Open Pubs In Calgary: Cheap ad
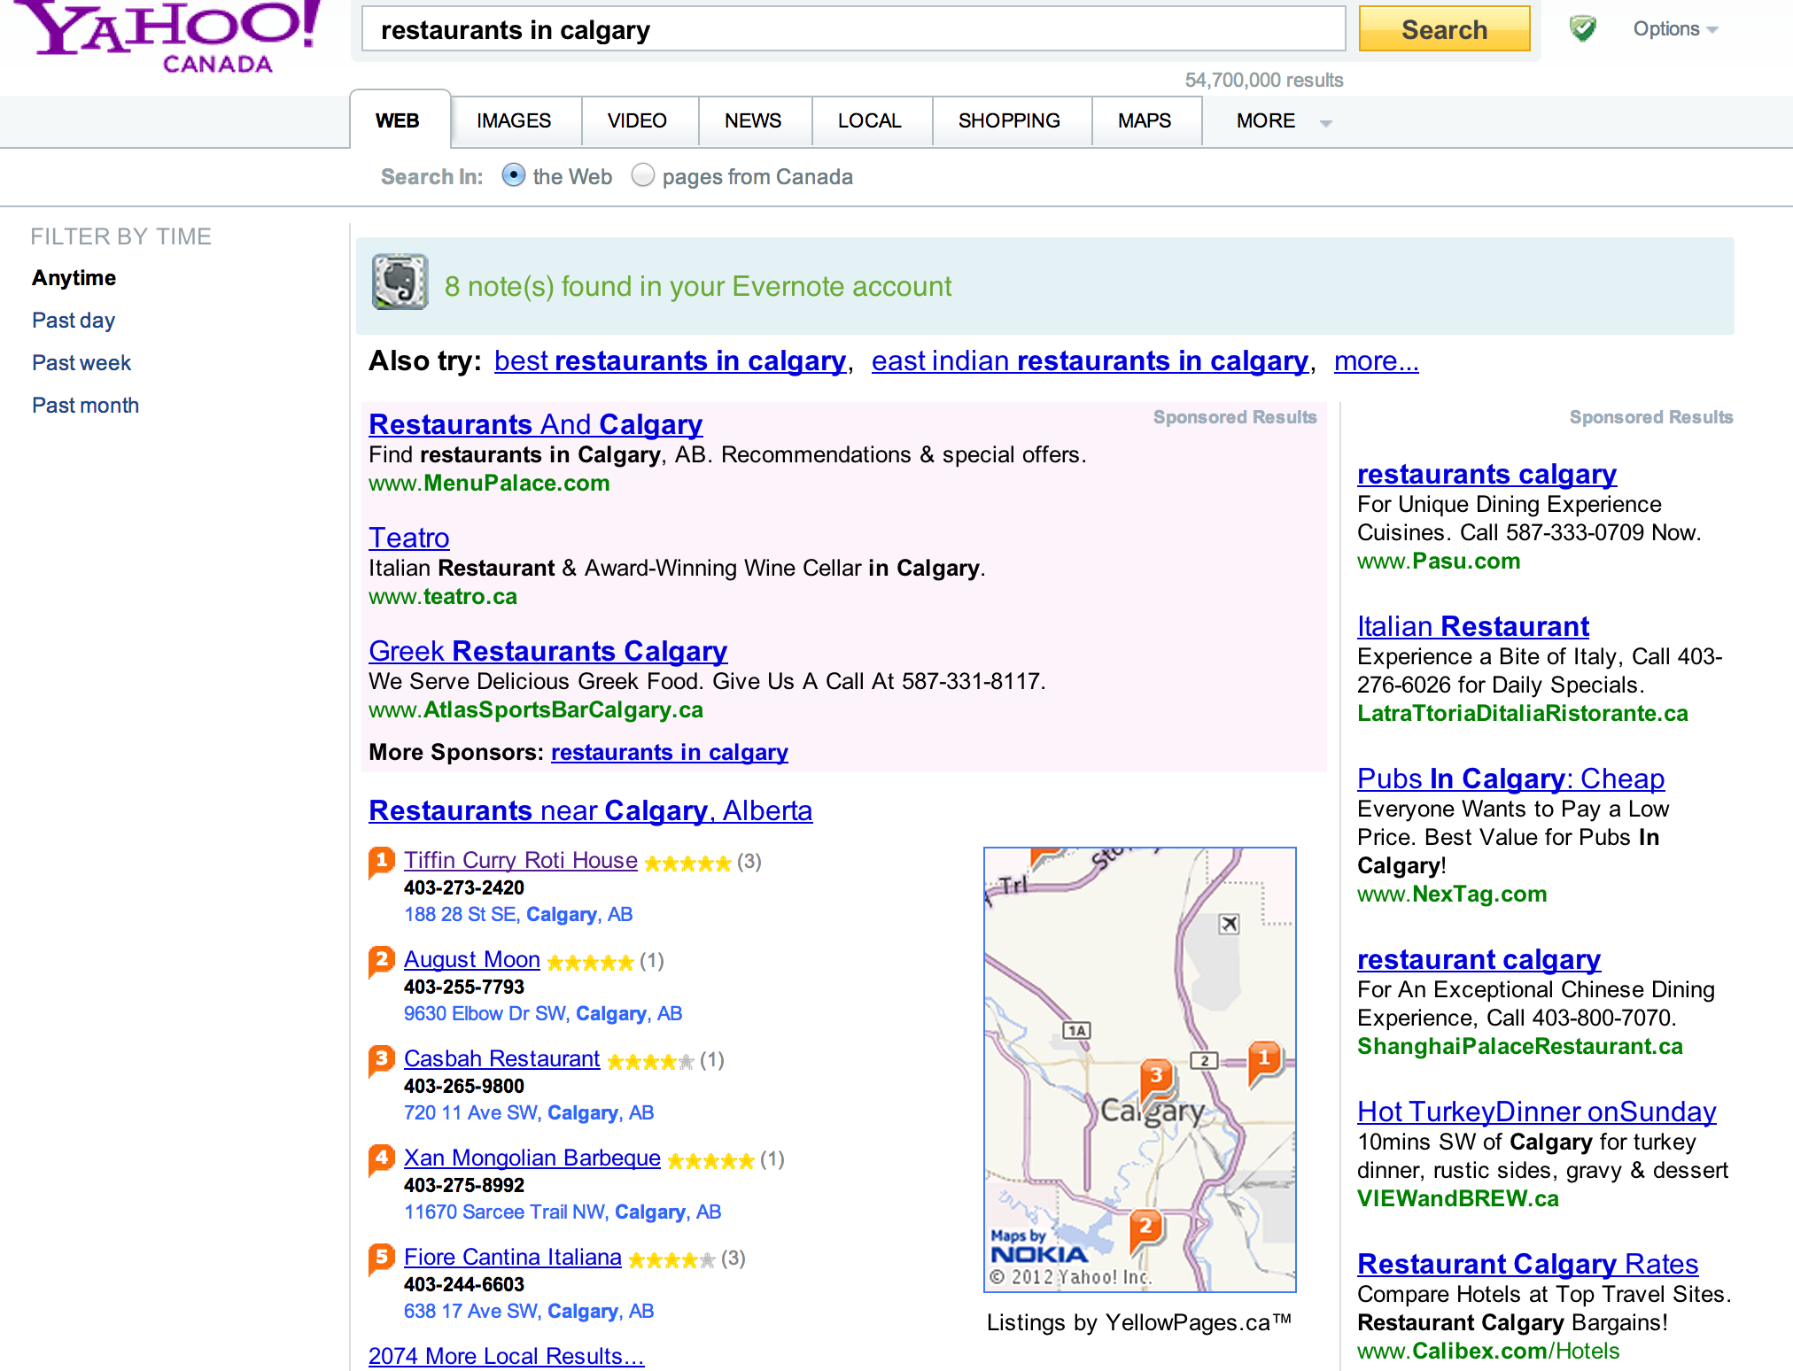Image resolution: width=1793 pixels, height=1371 pixels. [x=1511, y=778]
